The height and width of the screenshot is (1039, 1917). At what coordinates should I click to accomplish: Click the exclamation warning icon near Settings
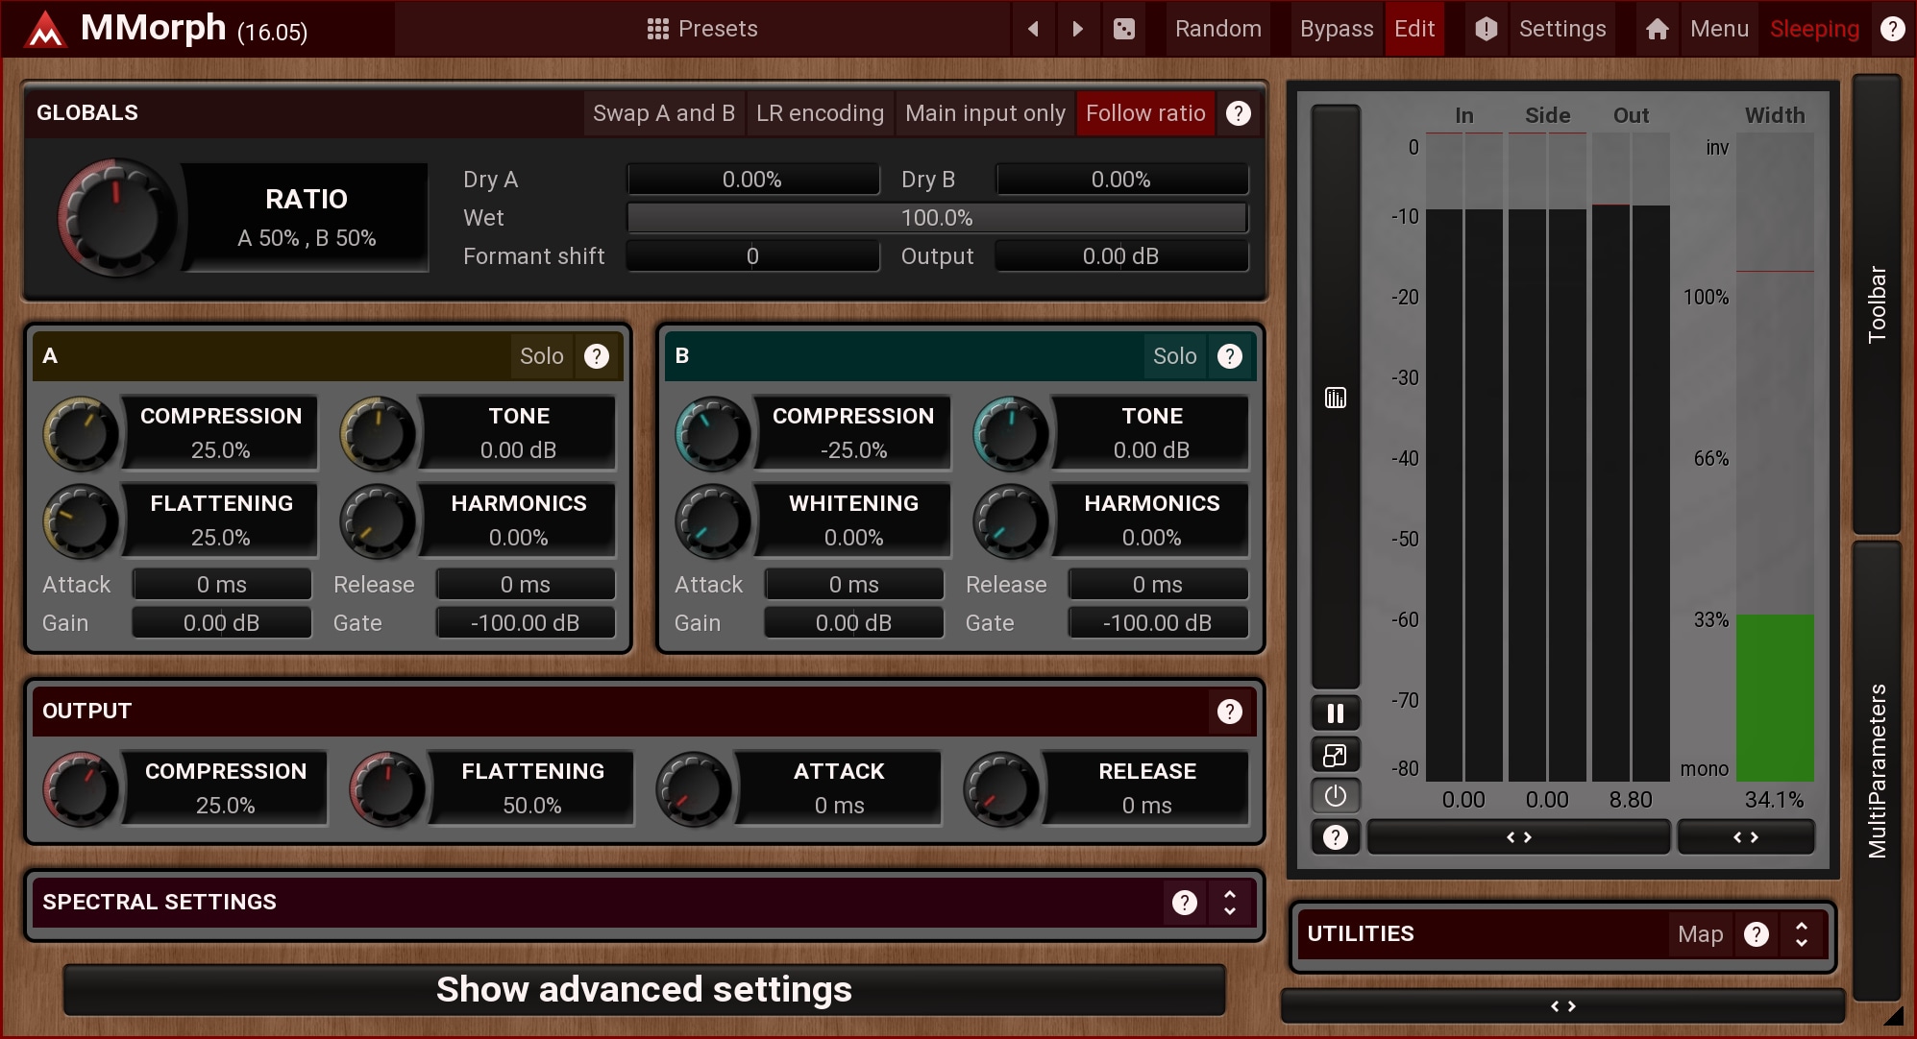[1486, 29]
